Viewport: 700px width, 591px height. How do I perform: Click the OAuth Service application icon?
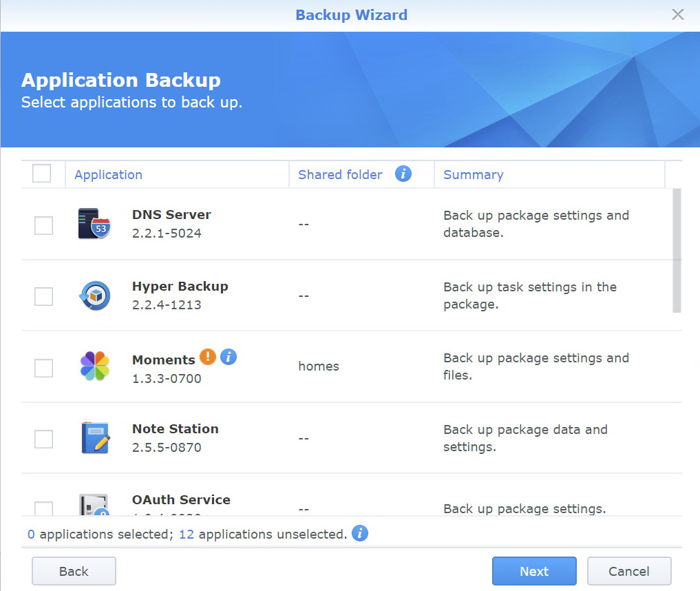[x=94, y=504]
